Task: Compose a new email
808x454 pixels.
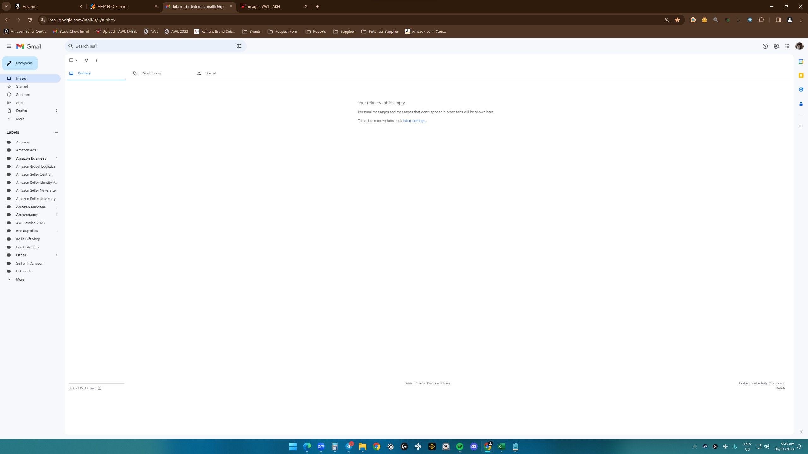Action: [x=20, y=63]
